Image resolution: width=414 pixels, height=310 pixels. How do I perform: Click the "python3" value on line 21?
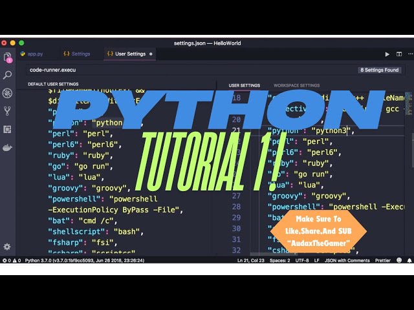331,130
